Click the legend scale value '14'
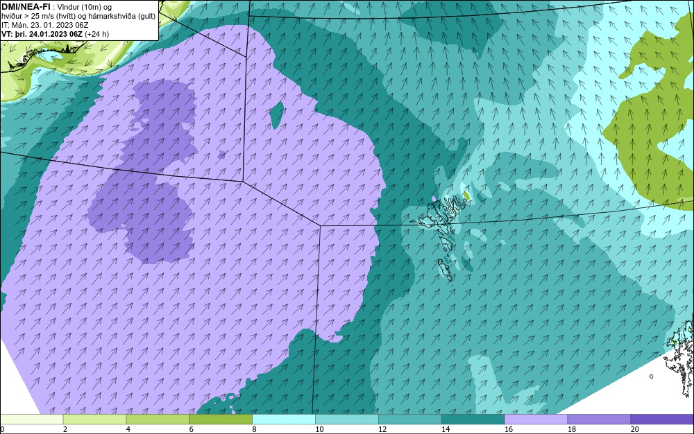694x434 pixels. coord(446,429)
